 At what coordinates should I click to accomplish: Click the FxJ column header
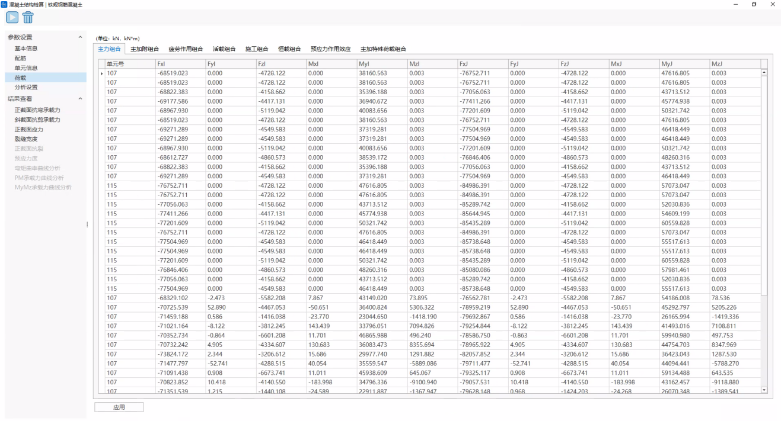(x=483, y=63)
